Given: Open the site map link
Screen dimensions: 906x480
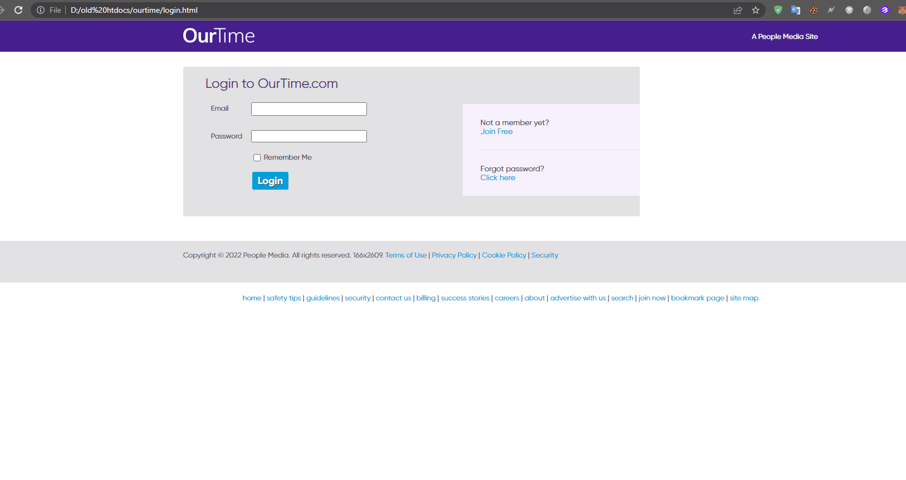Looking at the screenshot, I should pyautogui.click(x=744, y=298).
